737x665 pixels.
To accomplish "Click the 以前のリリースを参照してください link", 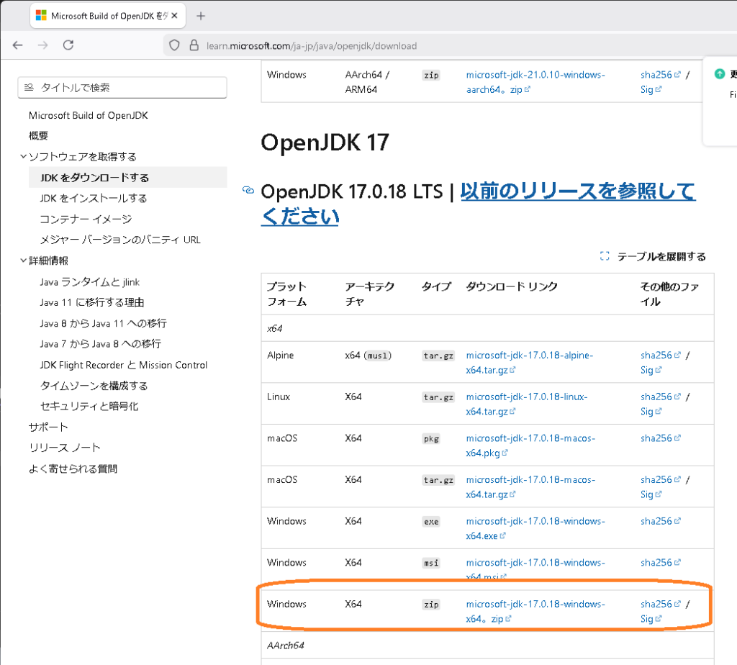I will click(577, 191).
